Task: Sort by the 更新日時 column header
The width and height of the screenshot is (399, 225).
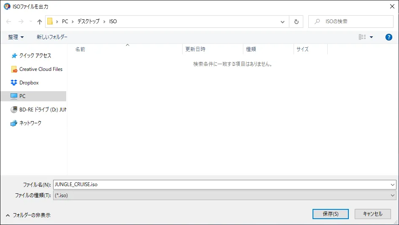Action: pyautogui.click(x=213, y=49)
